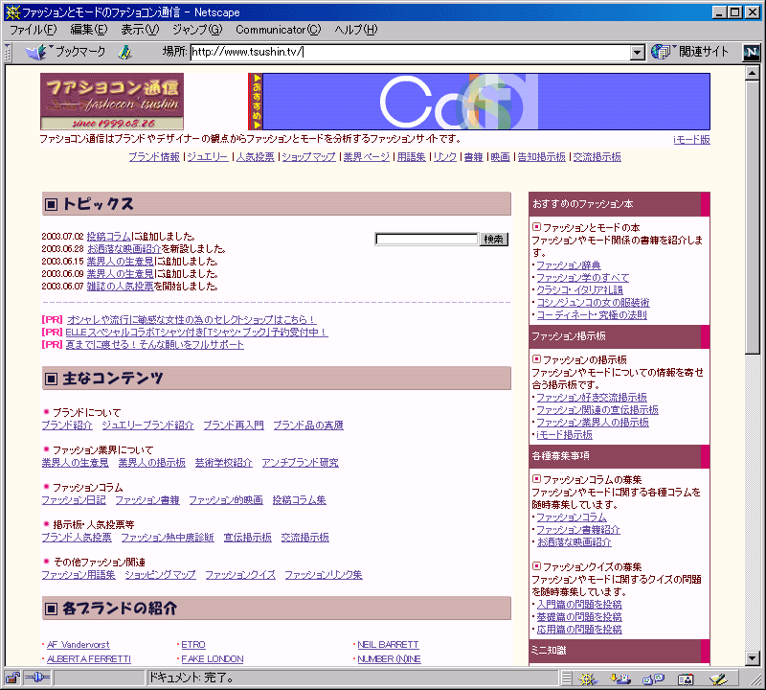This screenshot has height=690, width=766.
Task: Open ファッションクイズ link in main contents
Action: pyautogui.click(x=240, y=575)
